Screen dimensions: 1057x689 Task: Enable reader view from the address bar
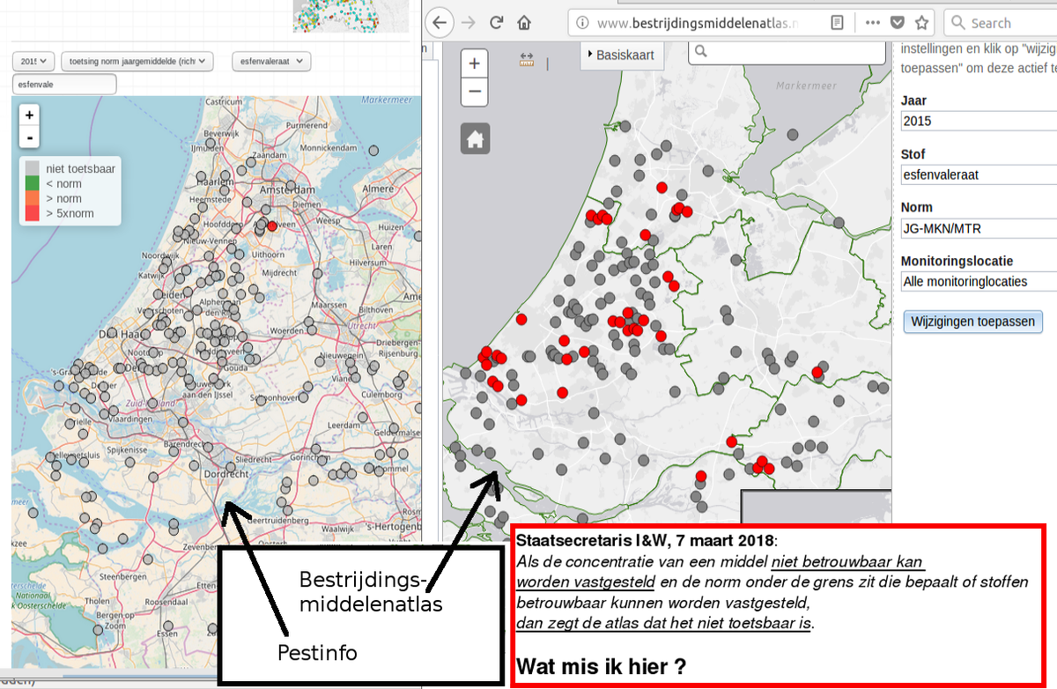point(836,23)
